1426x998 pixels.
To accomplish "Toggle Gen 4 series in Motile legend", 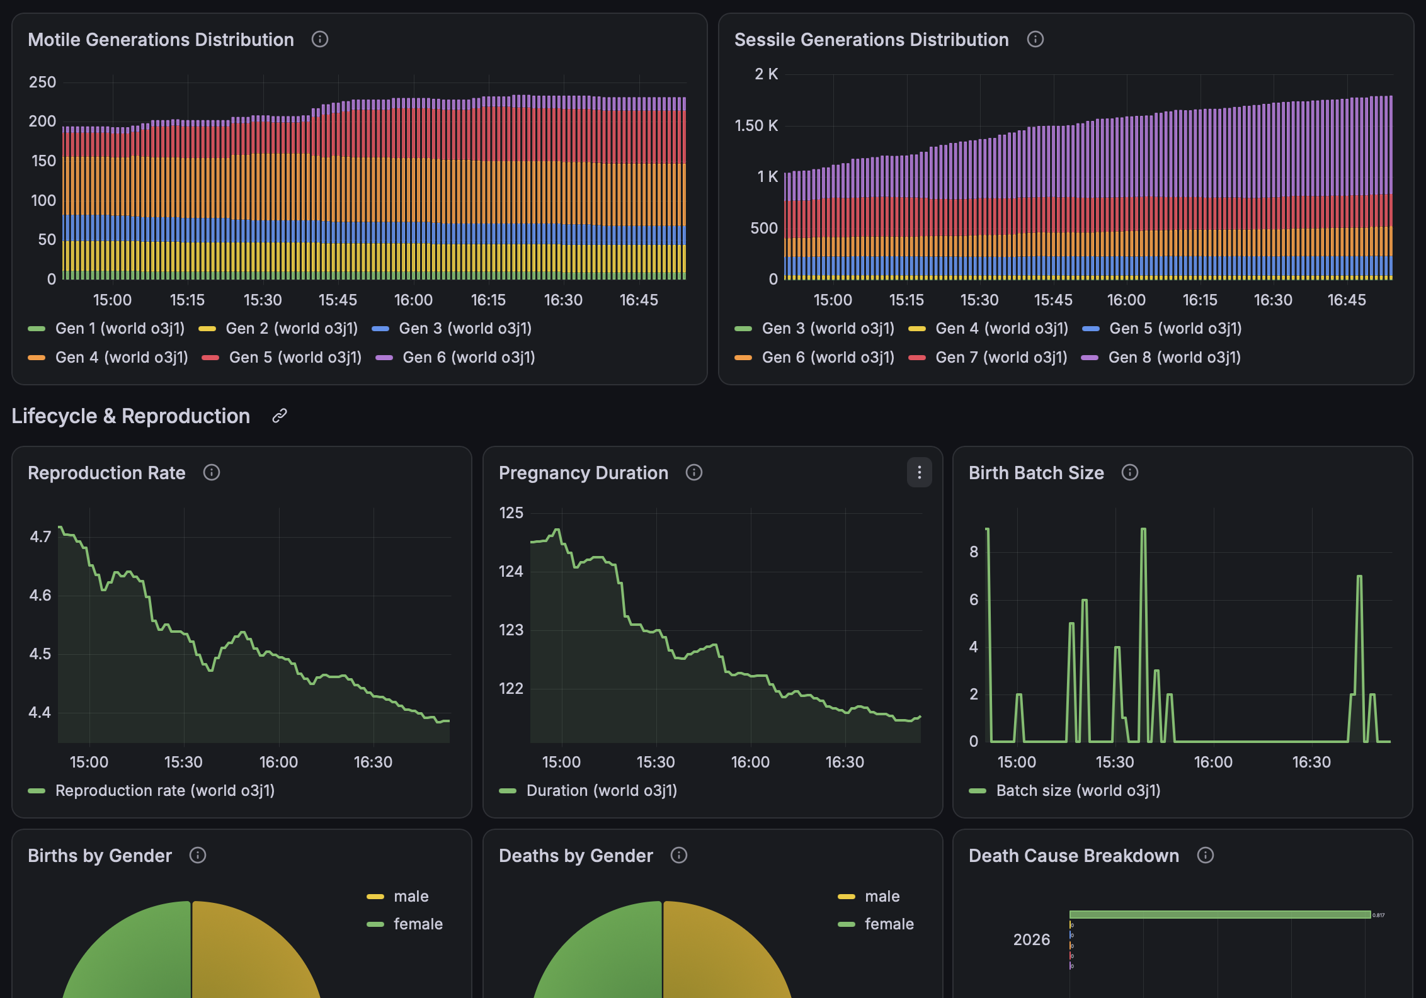I will tap(122, 358).
